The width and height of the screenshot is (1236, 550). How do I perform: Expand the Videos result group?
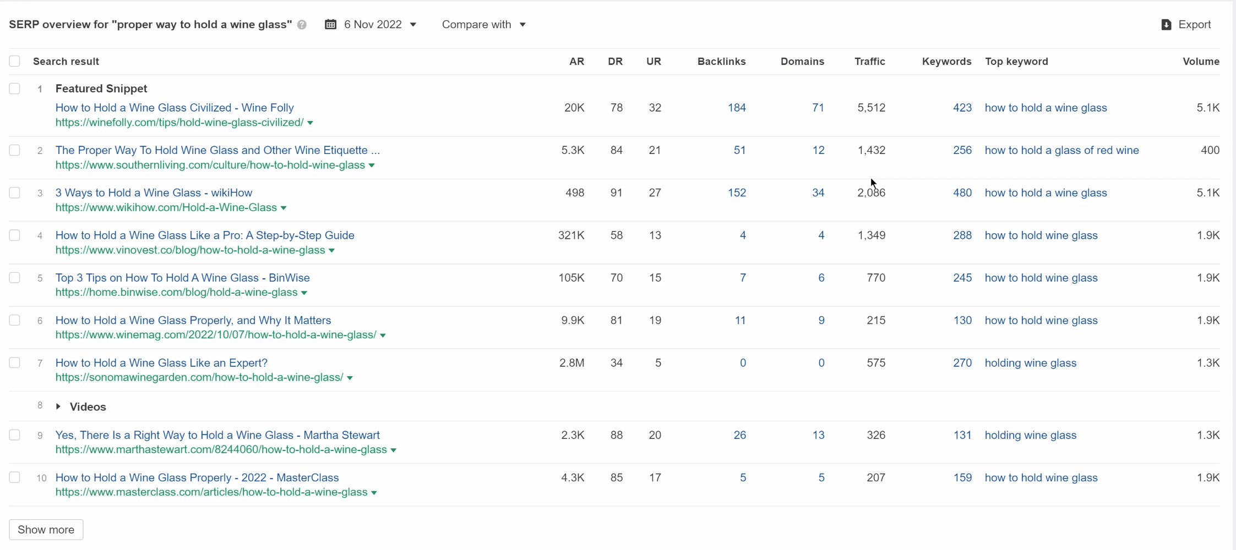pos(58,406)
